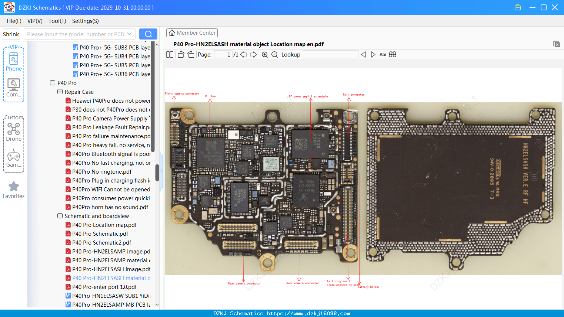Toggle the two-page layout view

click(x=170, y=55)
